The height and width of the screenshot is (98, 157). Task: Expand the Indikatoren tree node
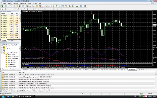tap(2, 49)
